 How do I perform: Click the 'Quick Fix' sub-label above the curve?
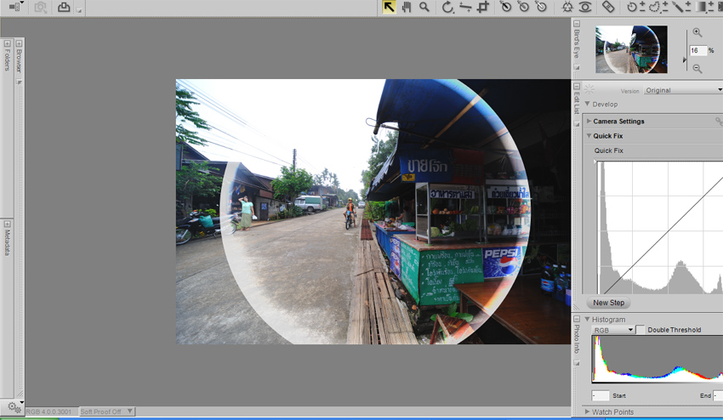tap(608, 150)
